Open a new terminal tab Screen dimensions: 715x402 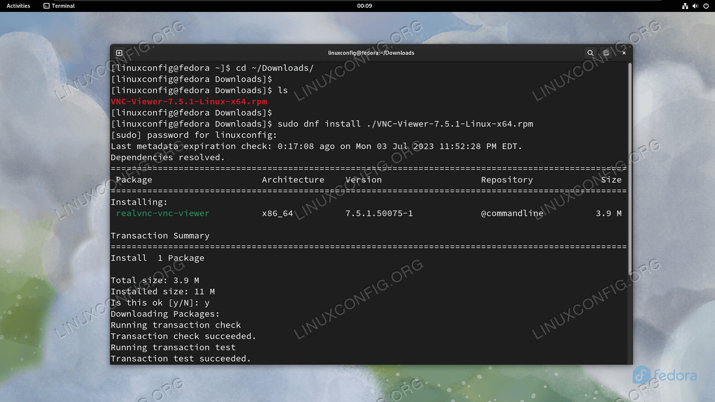[119, 53]
